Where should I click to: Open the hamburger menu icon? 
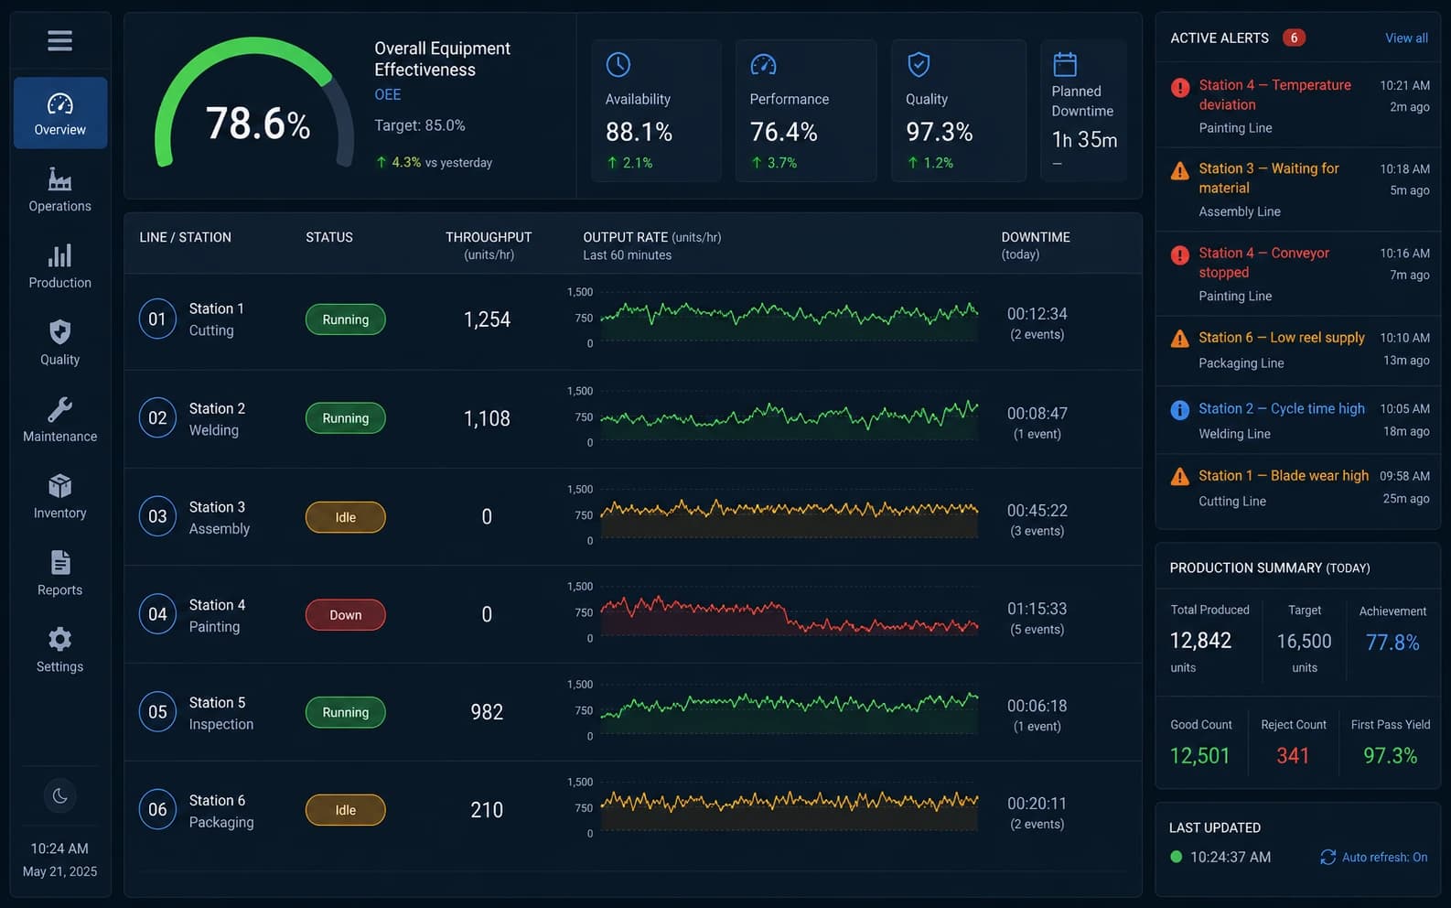tap(59, 40)
